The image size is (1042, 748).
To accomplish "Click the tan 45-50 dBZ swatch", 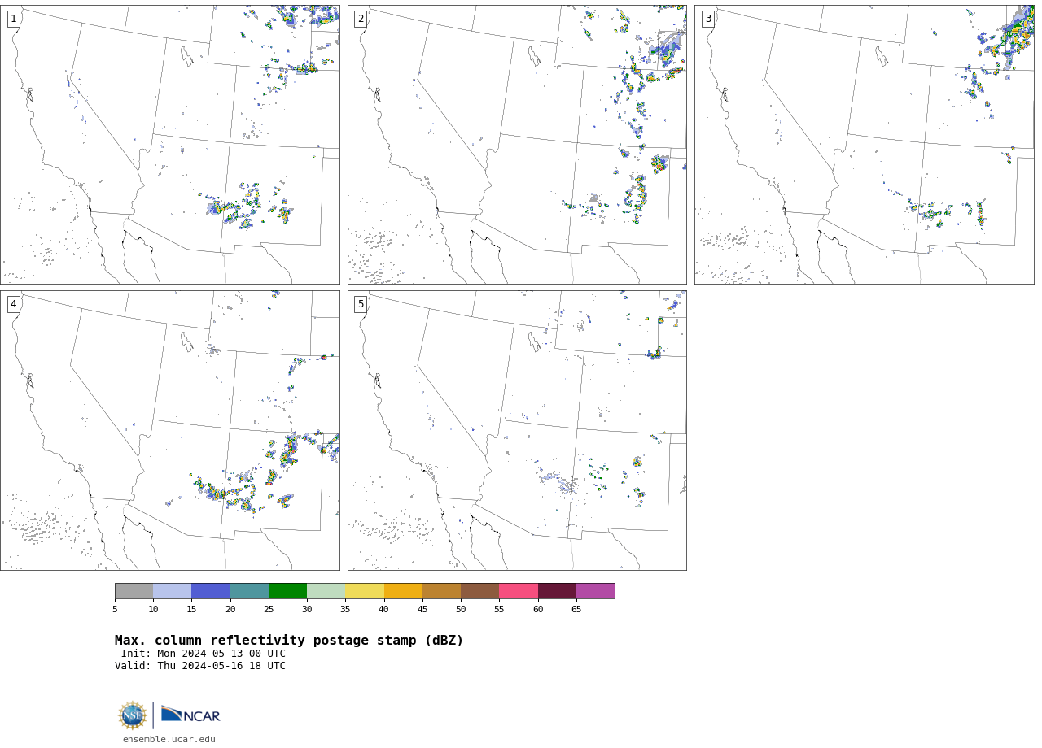I will coord(441,591).
